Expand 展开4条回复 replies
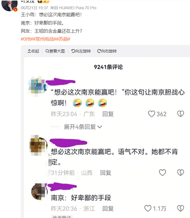This screenshot has height=218, width=190. point(83,127)
